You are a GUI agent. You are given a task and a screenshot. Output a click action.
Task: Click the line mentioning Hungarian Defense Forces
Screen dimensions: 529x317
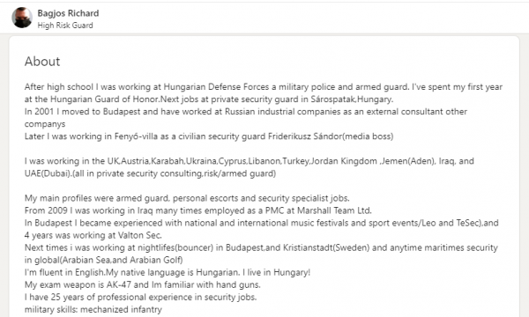coord(264,87)
